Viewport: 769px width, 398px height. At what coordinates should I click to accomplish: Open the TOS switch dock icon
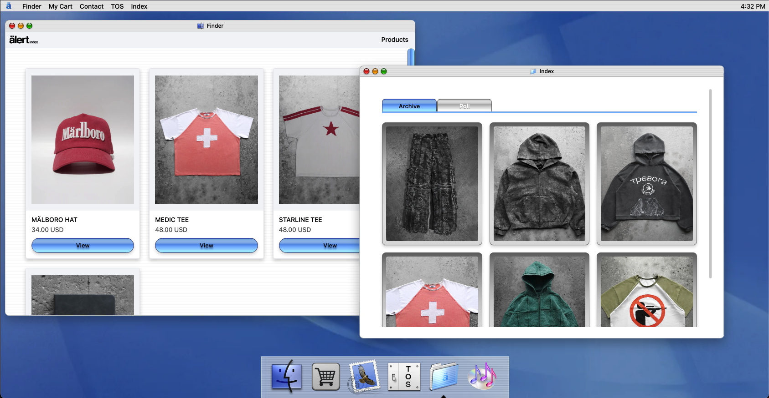404,377
